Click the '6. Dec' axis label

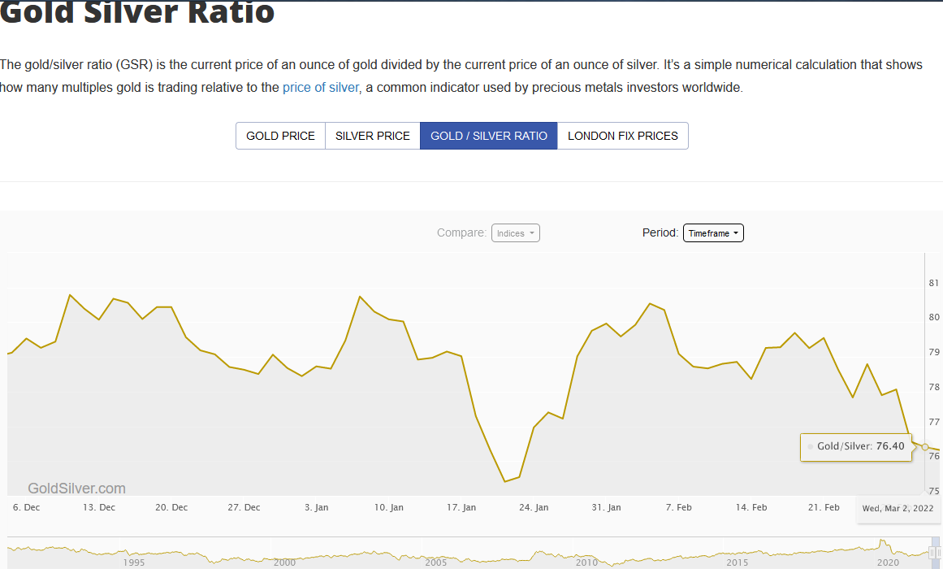(x=27, y=507)
